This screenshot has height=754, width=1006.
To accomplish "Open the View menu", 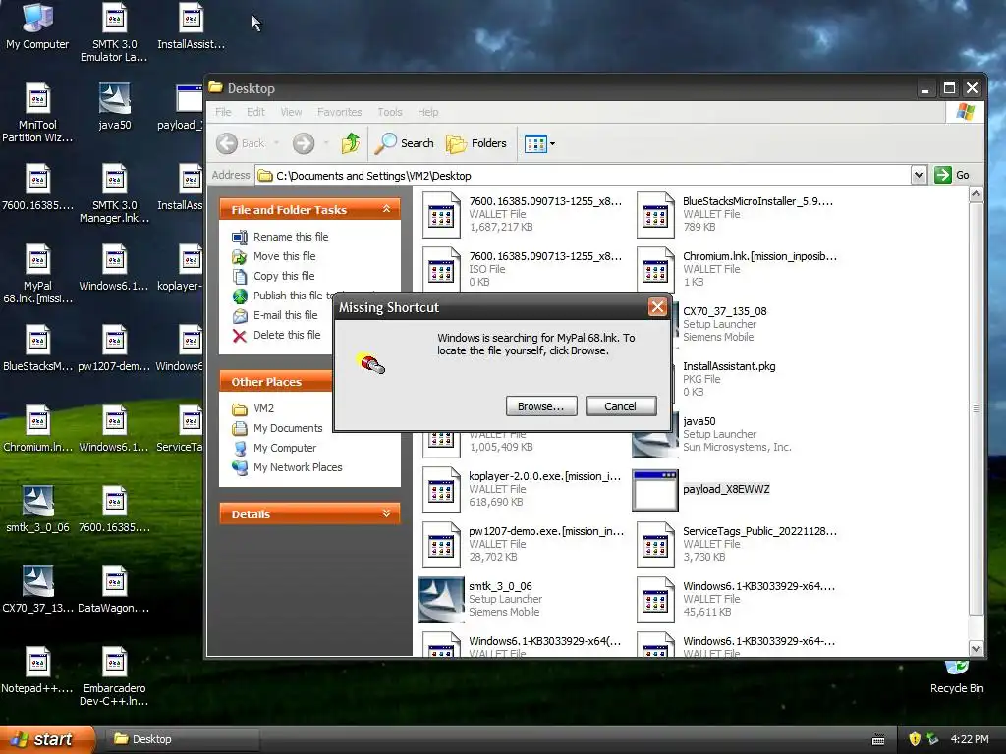I will (x=291, y=112).
